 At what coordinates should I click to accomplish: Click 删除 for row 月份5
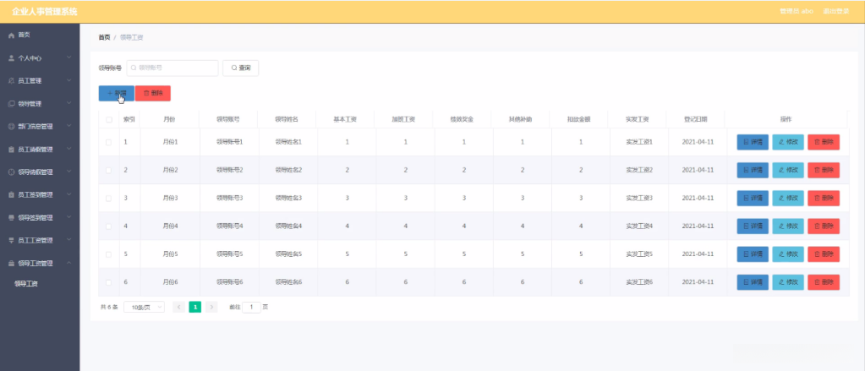[824, 254]
